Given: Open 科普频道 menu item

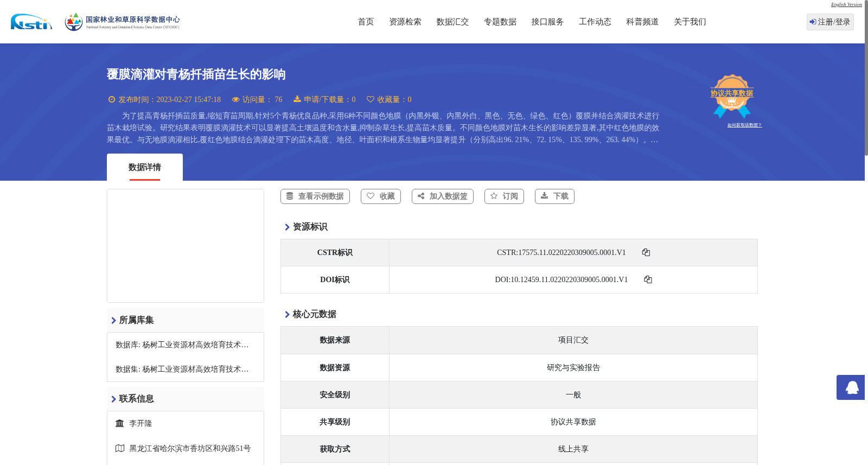Looking at the screenshot, I should click(x=642, y=22).
